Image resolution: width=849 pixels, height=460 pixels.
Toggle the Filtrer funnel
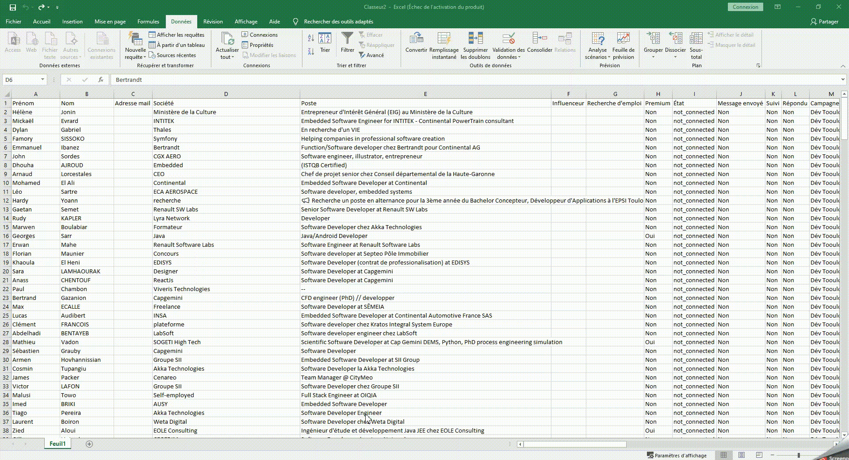tap(348, 42)
